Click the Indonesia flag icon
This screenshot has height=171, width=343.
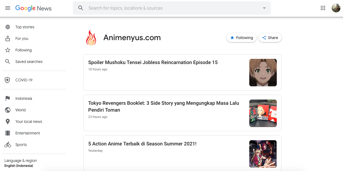tap(8, 98)
